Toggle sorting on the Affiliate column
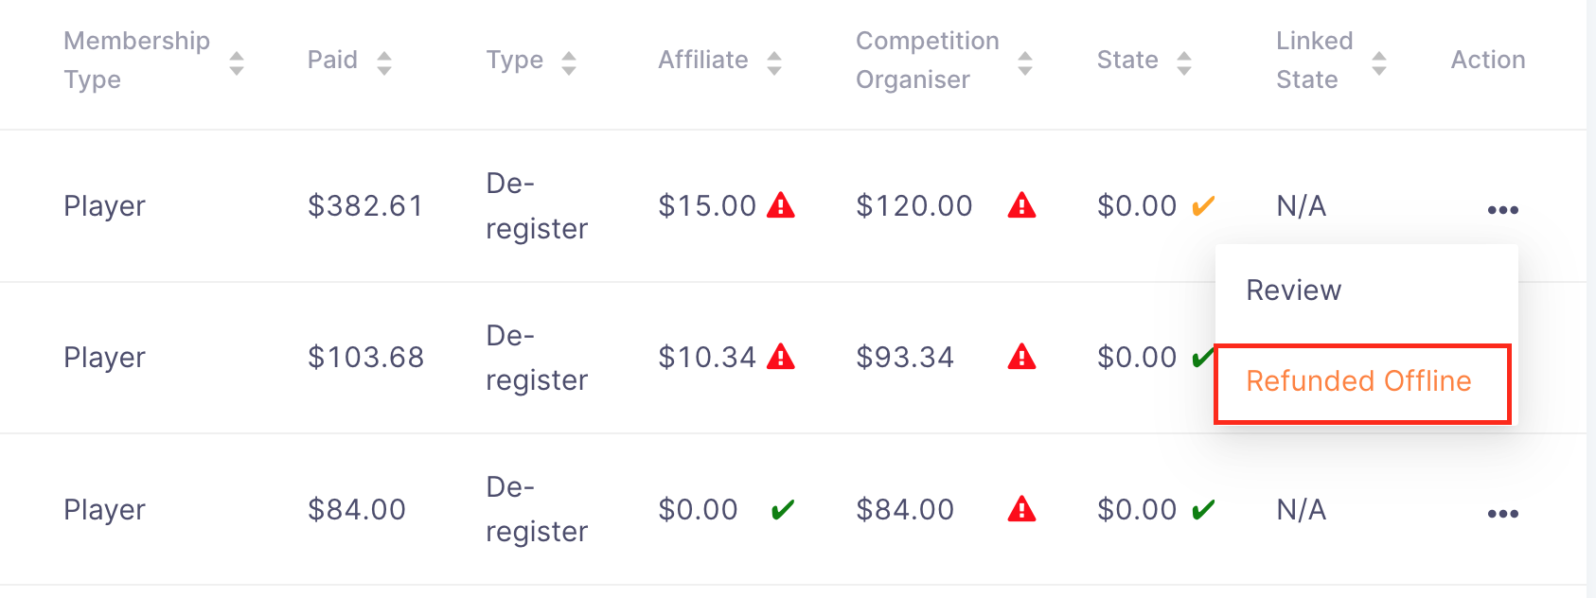This screenshot has height=598, width=1596. pyautogui.click(x=774, y=63)
